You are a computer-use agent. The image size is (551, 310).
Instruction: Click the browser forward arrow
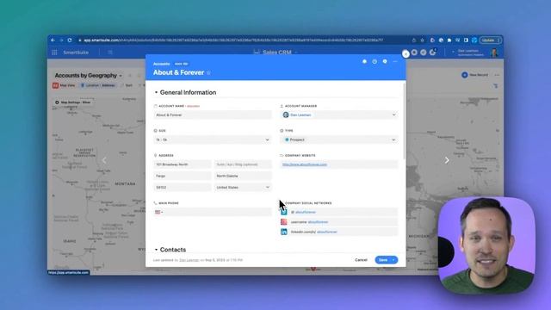pyautogui.click(x=61, y=40)
